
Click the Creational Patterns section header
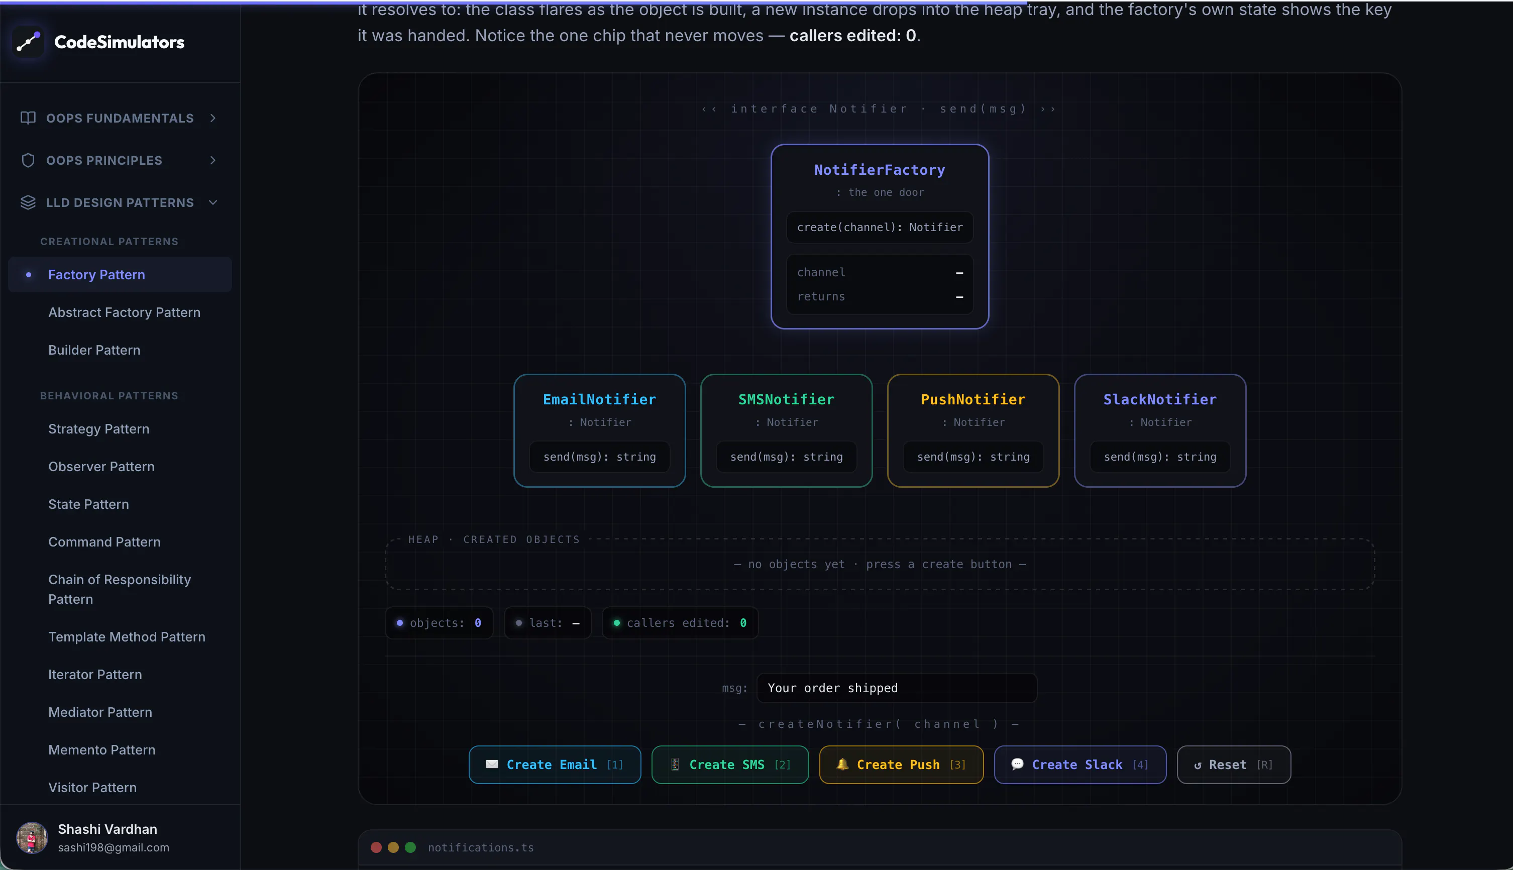pos(110,242)
